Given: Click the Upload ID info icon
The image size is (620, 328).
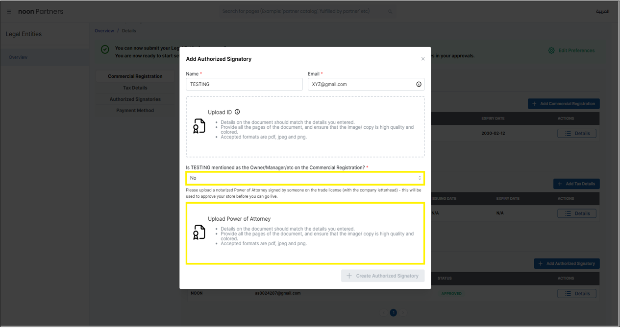Looking at the screenshot, I should [x=237, y=111].
